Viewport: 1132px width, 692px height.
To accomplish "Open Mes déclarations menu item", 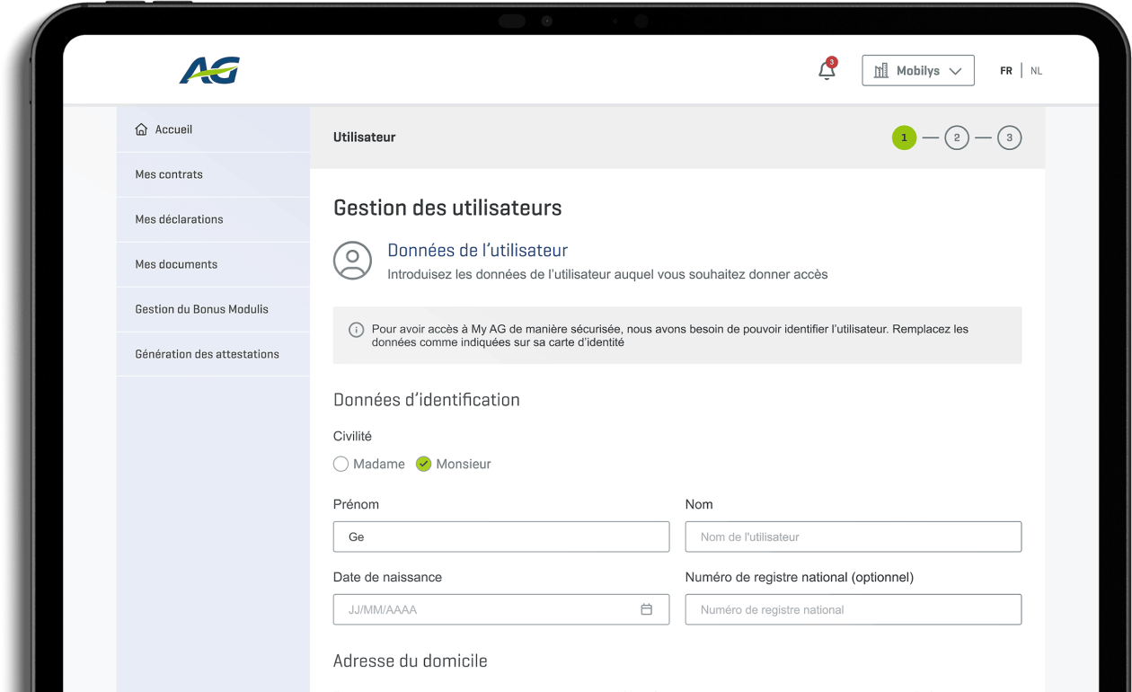I will pyautogui.click(x=213, y=219).
